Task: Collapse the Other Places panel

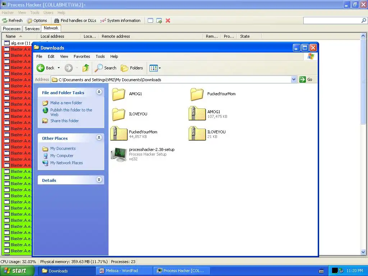Action: (x=99, y=138)
